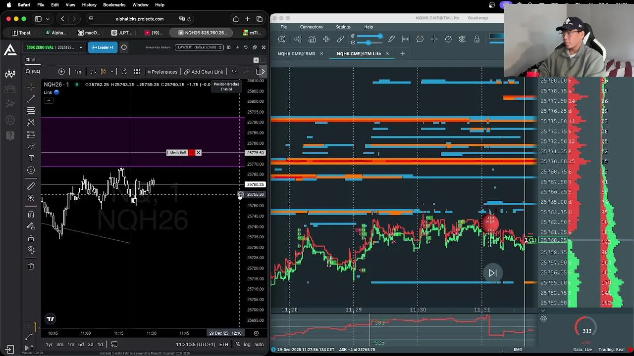The width and height of the screenshot is (634, 356).
Task: Open the LAYOUT default (draft) selector
Action: [199, 47]
